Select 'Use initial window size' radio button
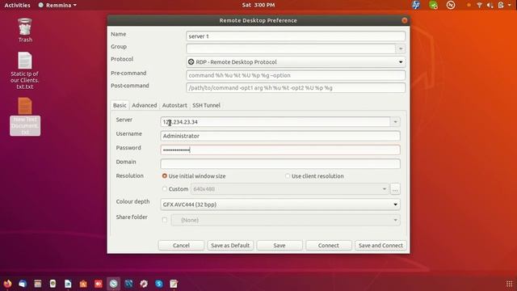 [165, 176]
